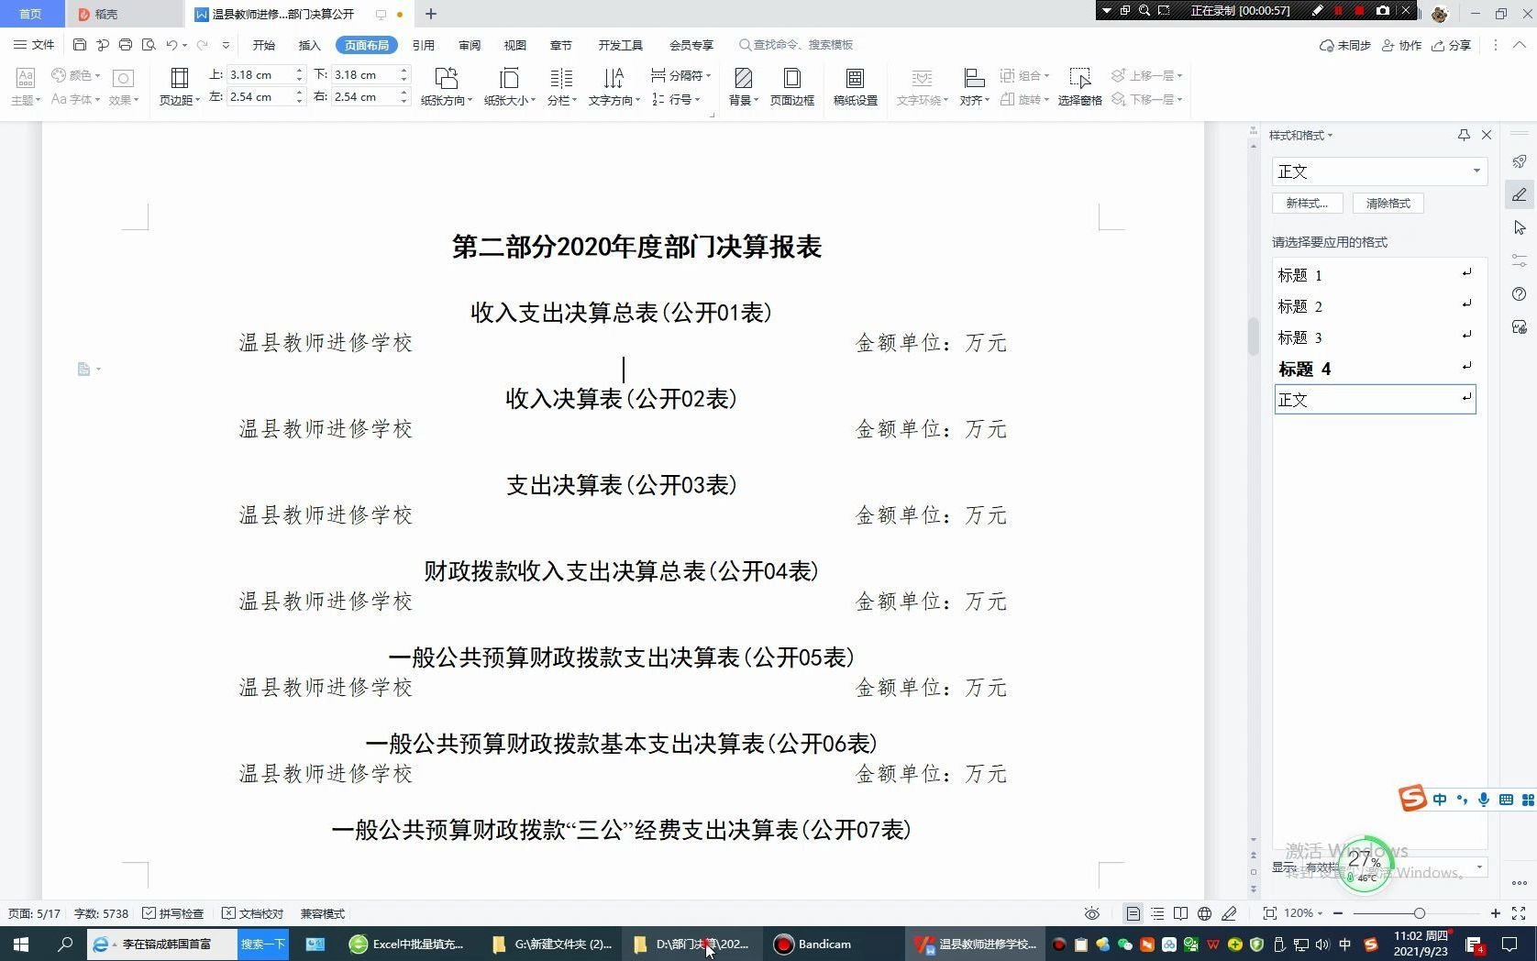
Task: Open the zoom percentage 120% dropdown
Action: click(1303, 913)
